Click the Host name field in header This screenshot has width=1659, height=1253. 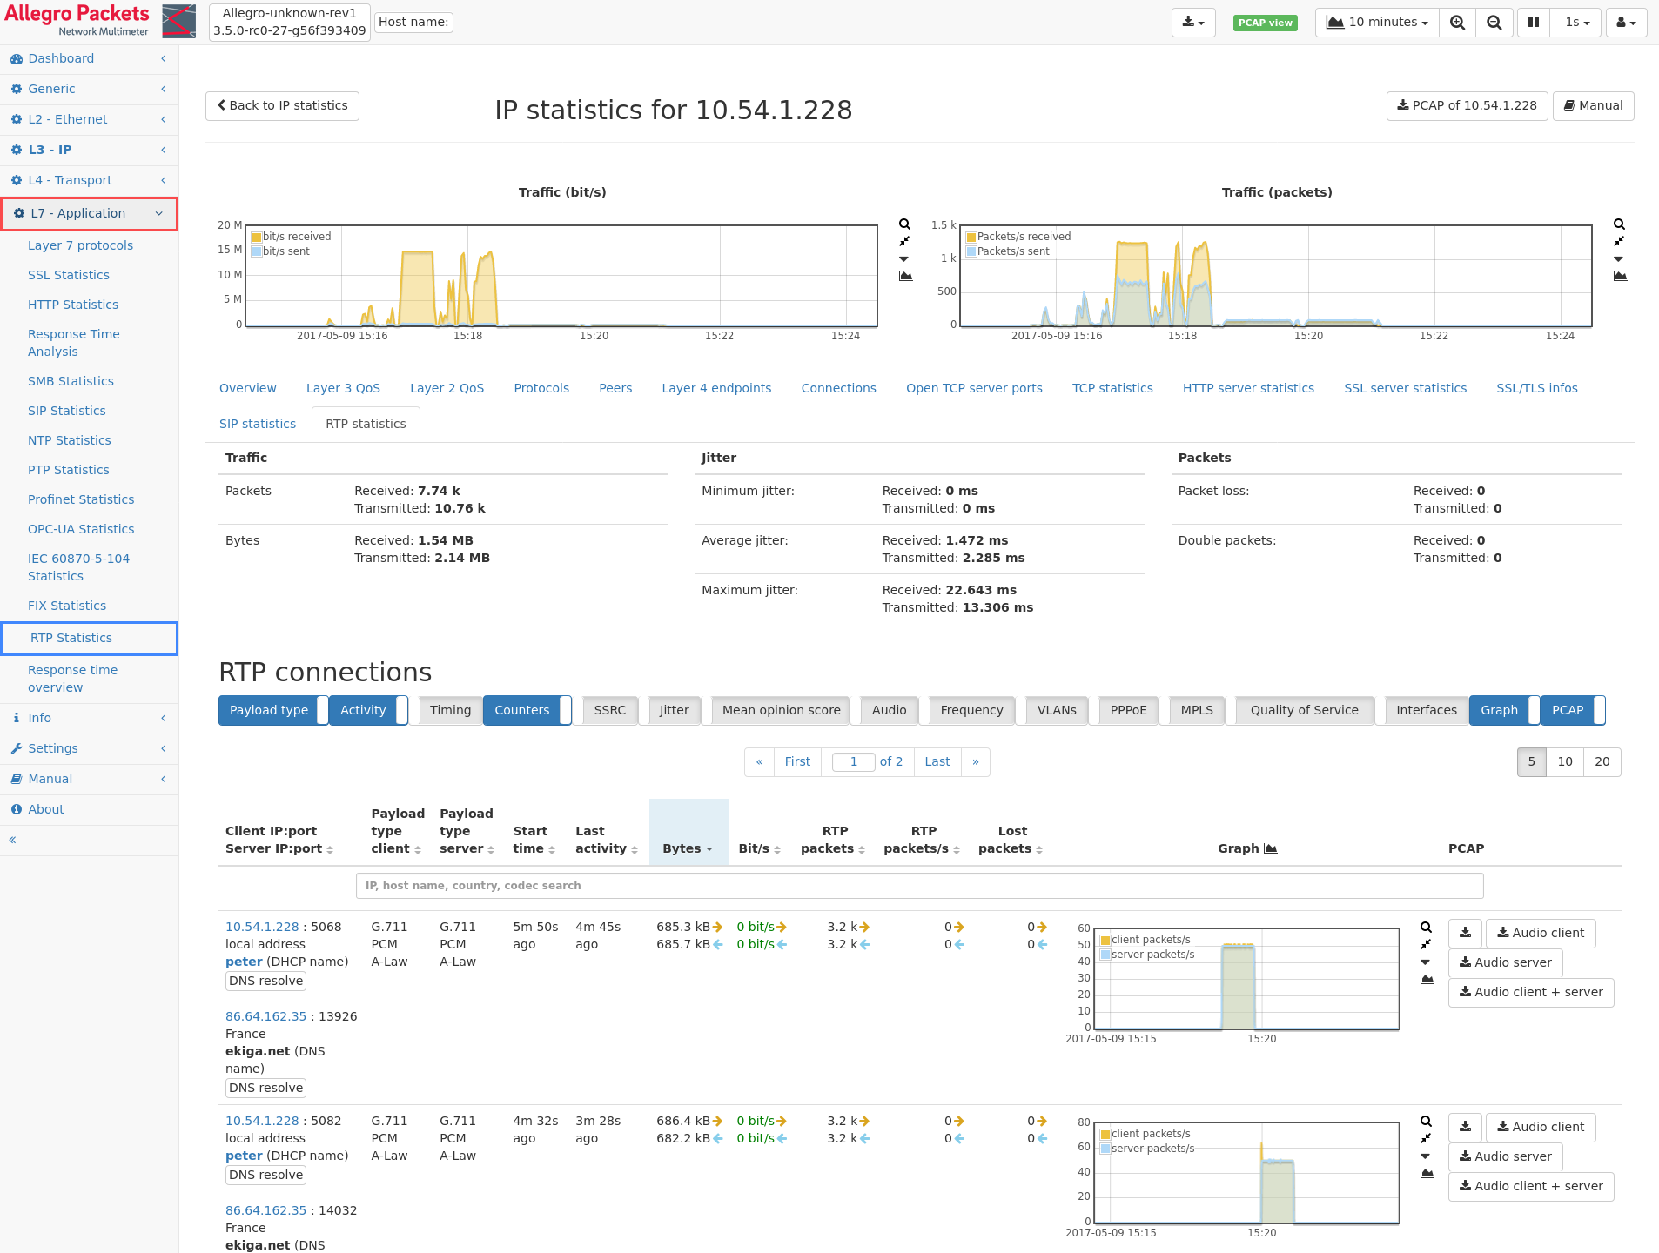coord(413,22)
